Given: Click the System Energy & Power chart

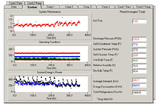Looking at the screenshot, I should (x=50, y=87).
